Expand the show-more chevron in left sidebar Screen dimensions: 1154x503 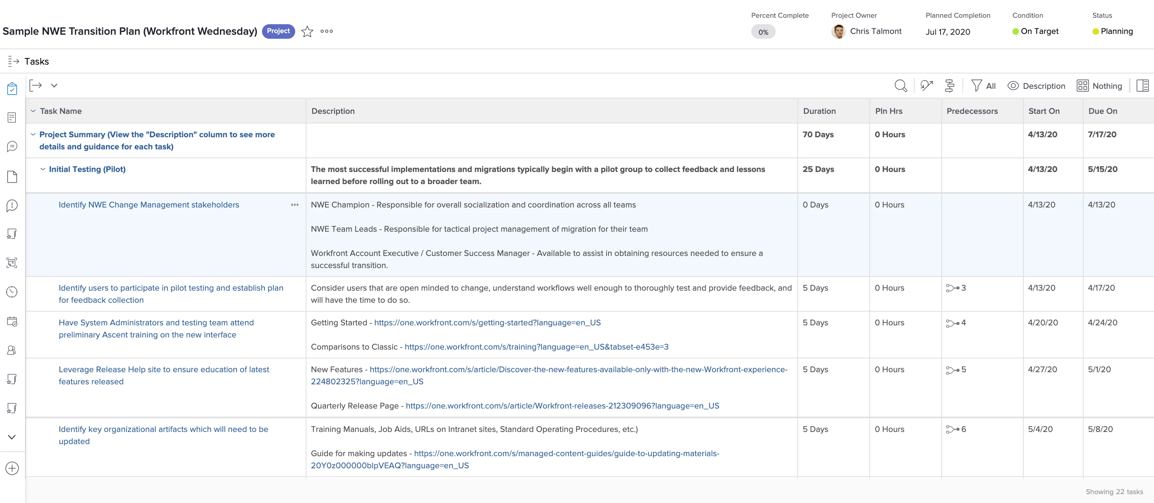pyautogui.click(x=12, y=437)
